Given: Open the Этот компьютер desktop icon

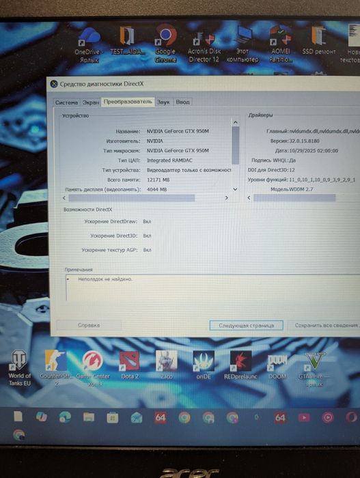Looking at the screenshot, I should (243, 45).
